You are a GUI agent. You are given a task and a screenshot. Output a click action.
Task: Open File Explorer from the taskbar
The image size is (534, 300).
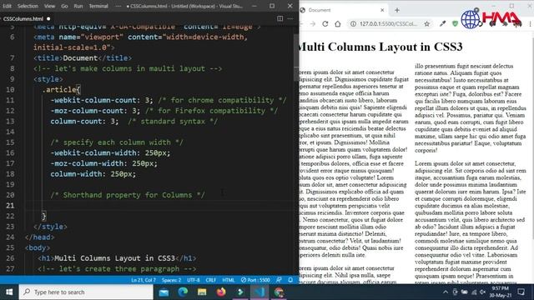[202, 292]
